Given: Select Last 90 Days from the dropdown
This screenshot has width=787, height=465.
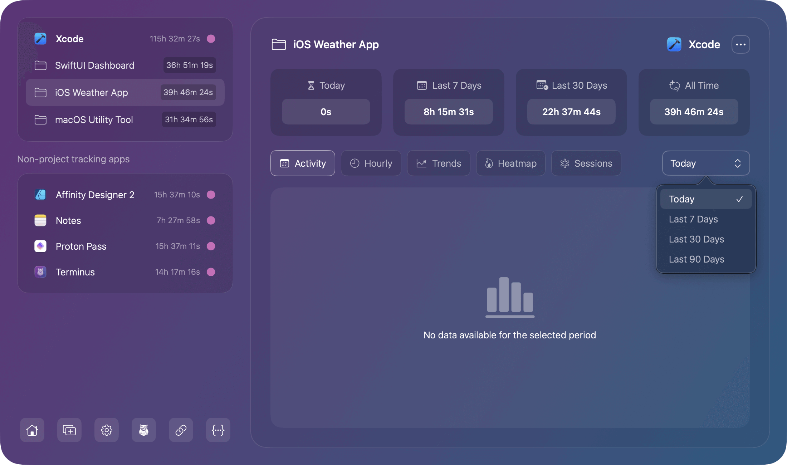Looking at the screenshot, I should click(696, 259).
